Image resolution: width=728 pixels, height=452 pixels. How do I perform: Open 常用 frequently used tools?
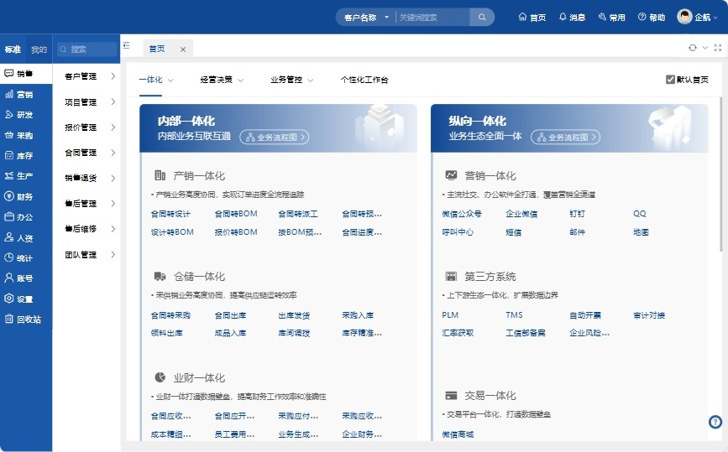(612, 17)
